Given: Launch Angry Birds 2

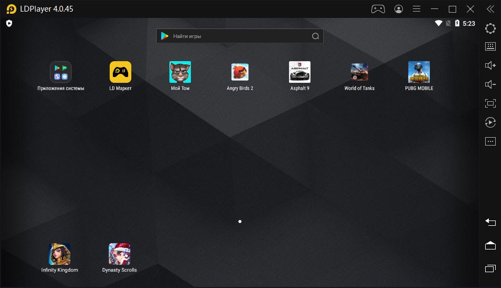Looking at the screenshot, I should [x=240, y=72].
